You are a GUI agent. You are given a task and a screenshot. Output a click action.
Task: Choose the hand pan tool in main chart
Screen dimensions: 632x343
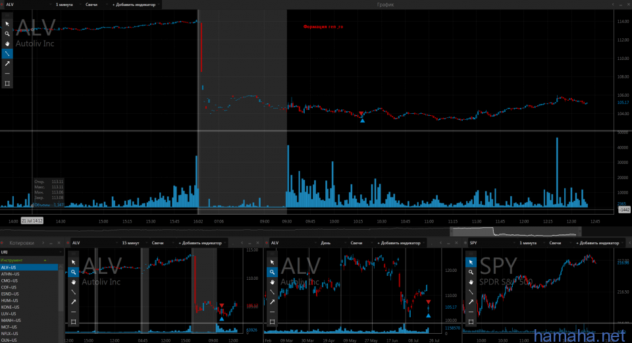tap(7, 43)
